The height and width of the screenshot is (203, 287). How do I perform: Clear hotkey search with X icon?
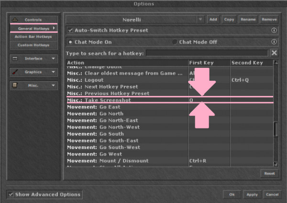click(x=274, y=53)
